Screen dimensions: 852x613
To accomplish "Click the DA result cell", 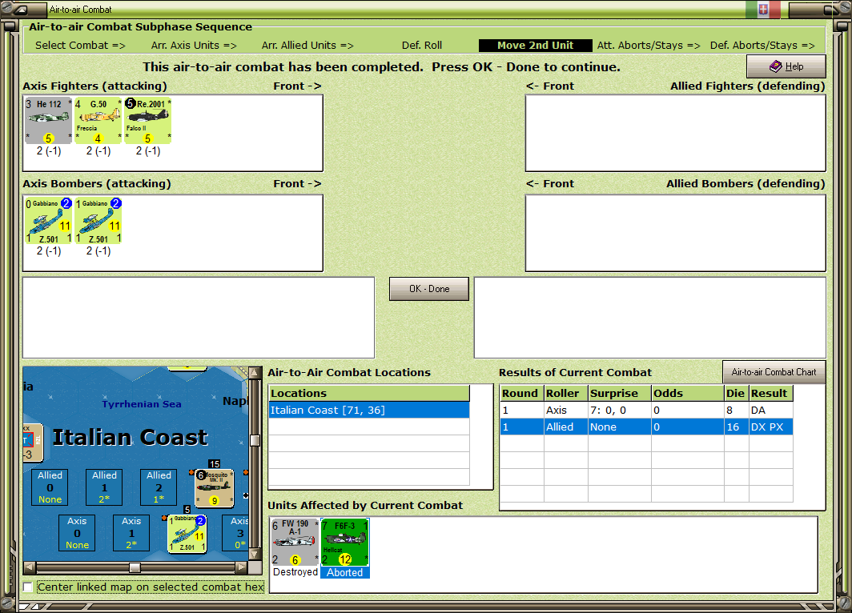I will 770,410.
